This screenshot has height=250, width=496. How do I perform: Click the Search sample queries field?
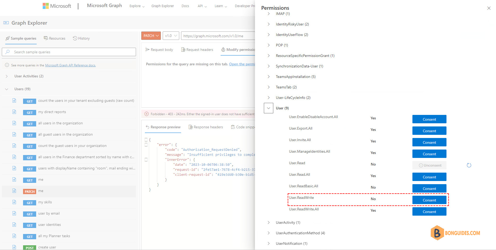(x=69, y=52)
